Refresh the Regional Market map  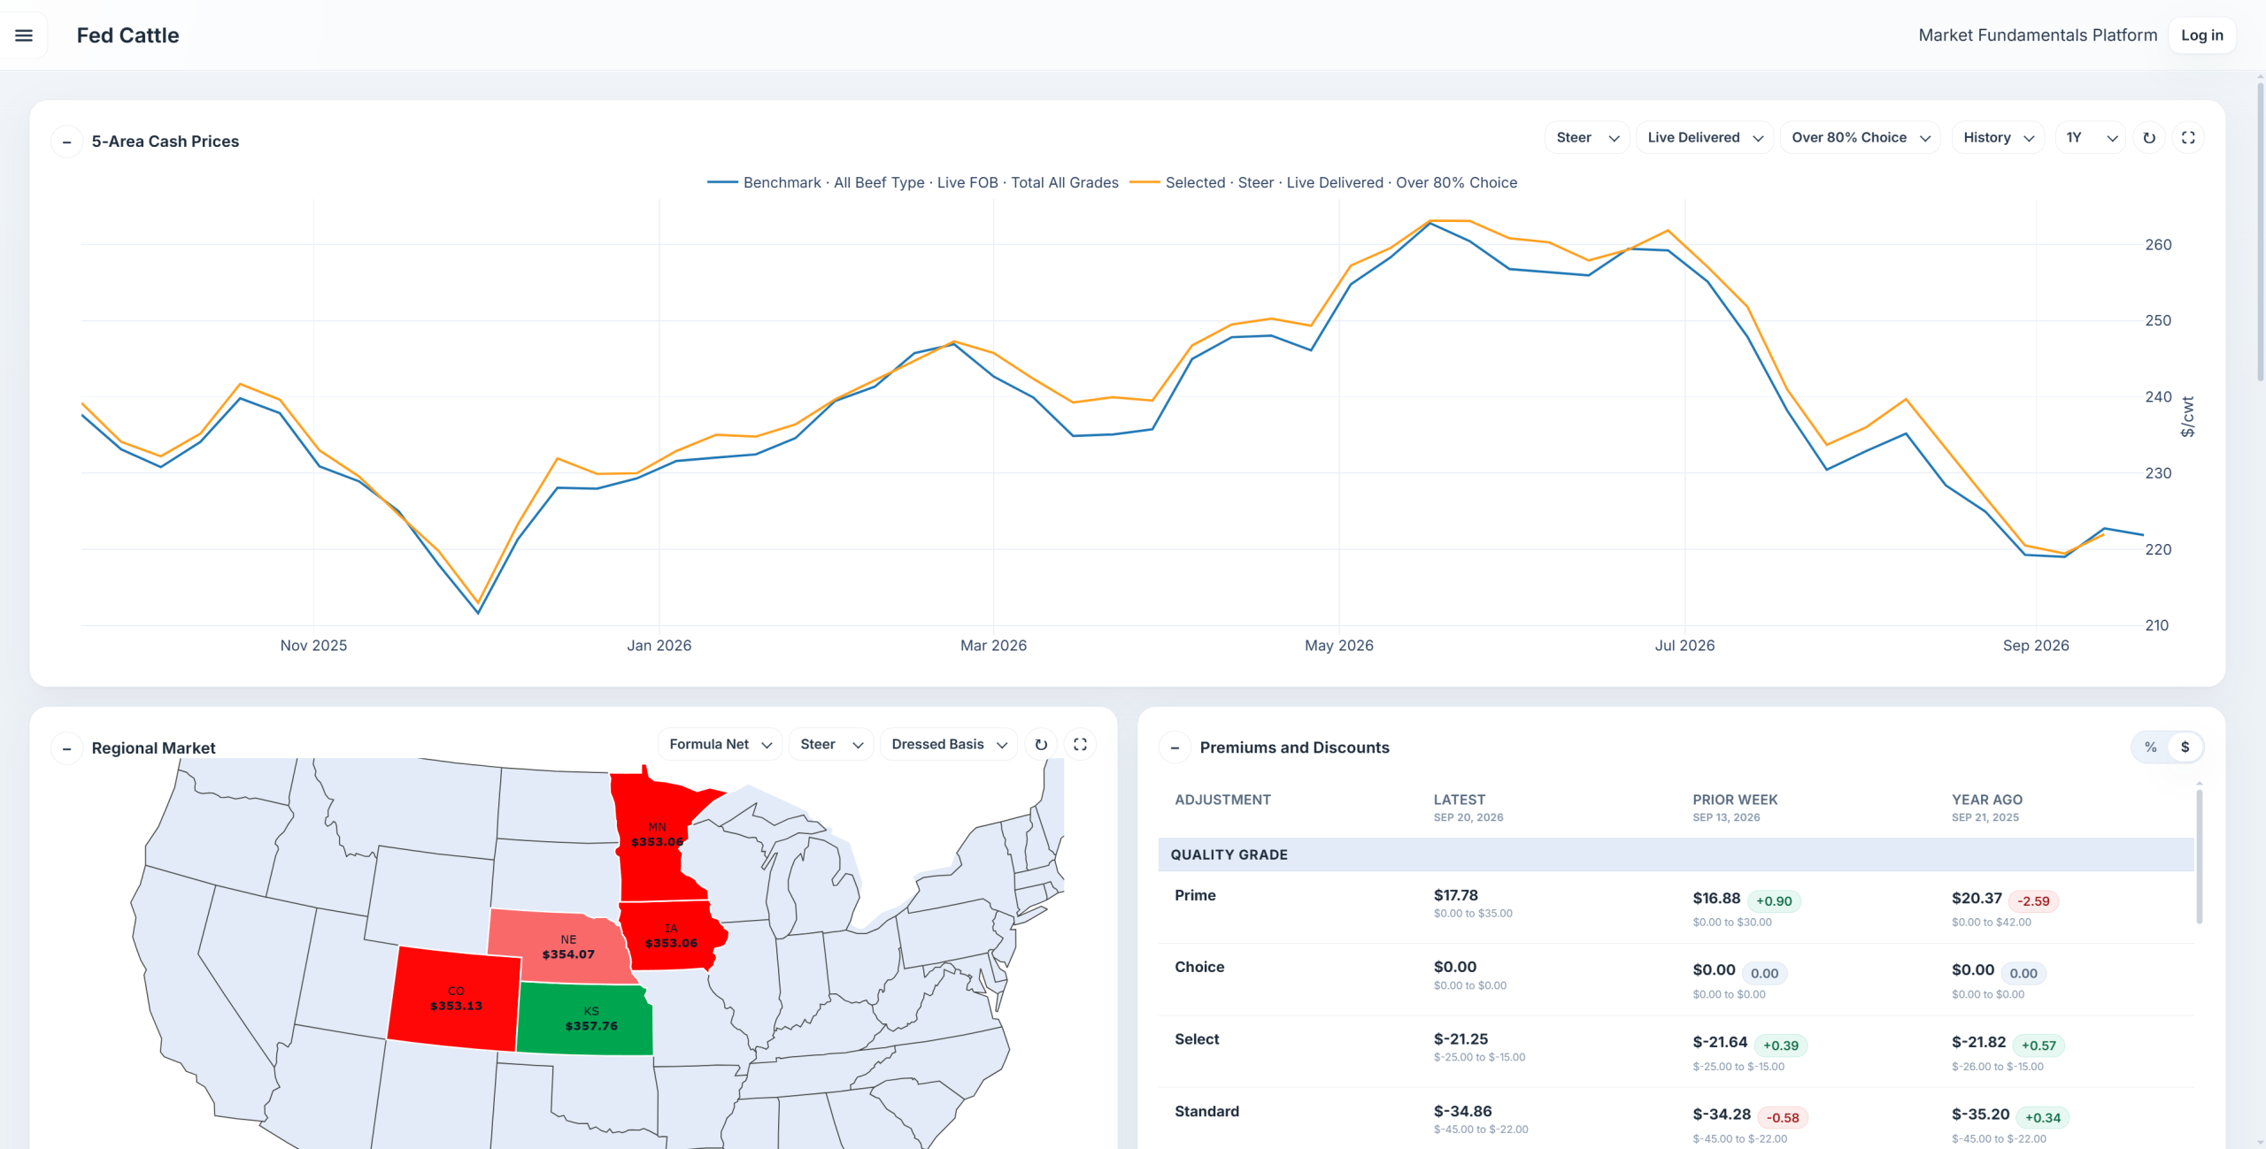click(1041, 745)
